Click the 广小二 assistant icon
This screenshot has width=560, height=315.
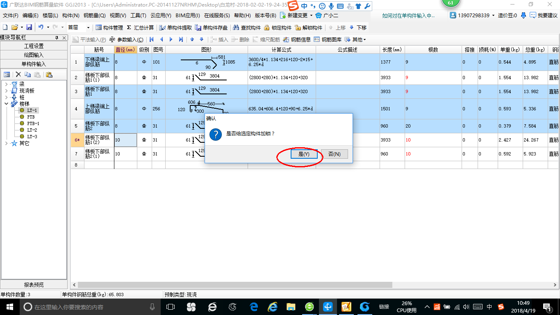point(319,15)
